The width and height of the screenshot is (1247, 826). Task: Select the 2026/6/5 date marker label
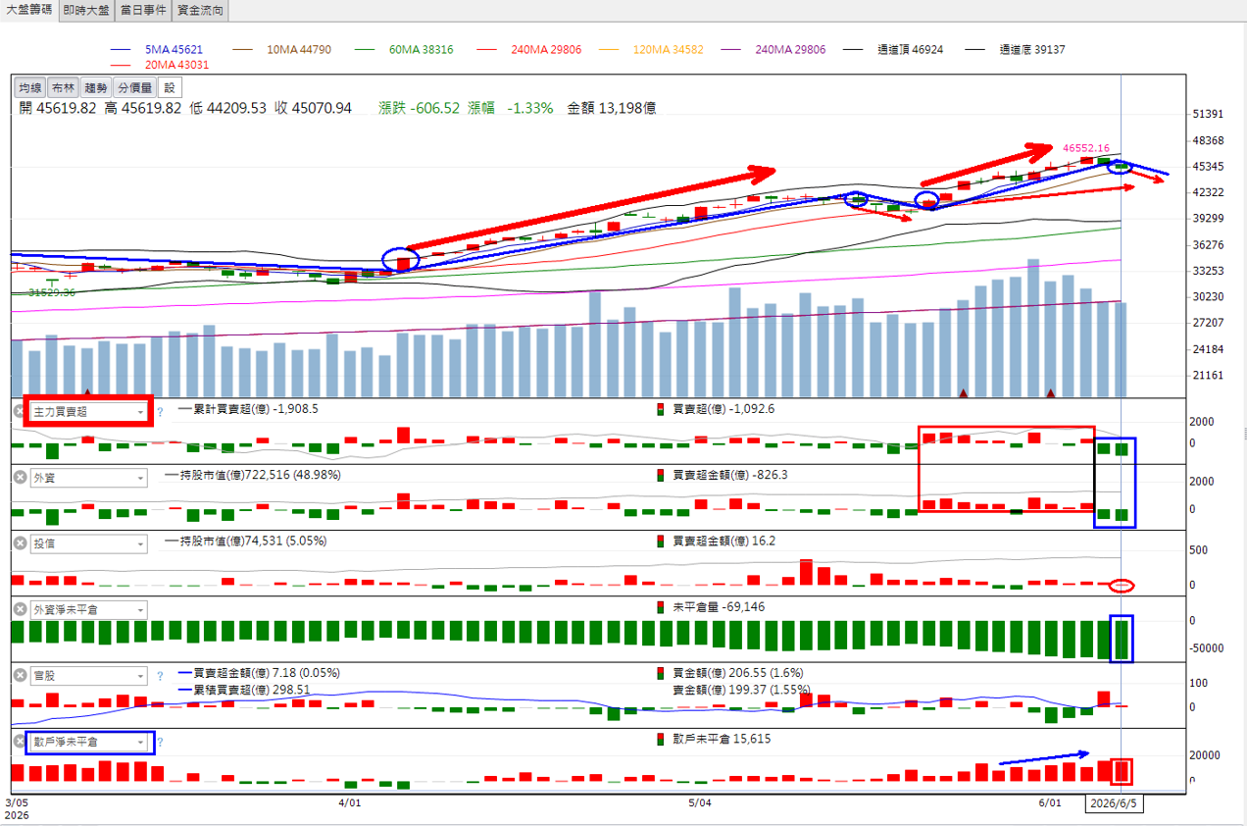point(1115,803)
